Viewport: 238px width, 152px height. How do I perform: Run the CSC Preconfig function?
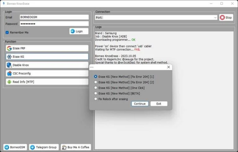pos(47,74)
